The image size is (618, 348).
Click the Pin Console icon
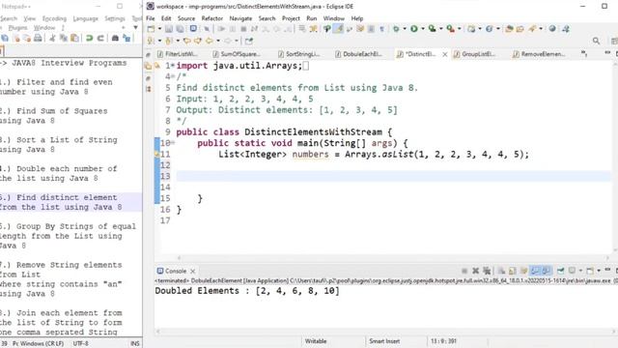pos(560,271)
